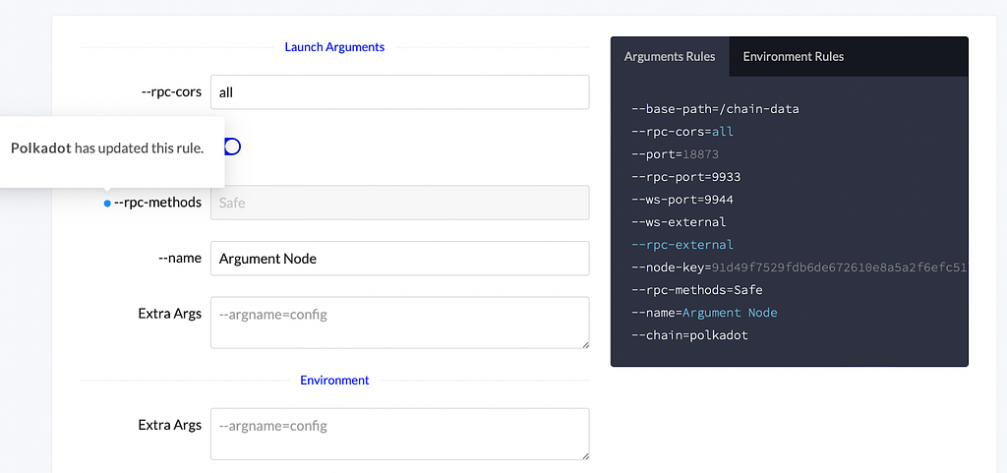Click the Launch Arguments section heading
The width and height of the screenshot is (1007, 473).
point(334,46)
